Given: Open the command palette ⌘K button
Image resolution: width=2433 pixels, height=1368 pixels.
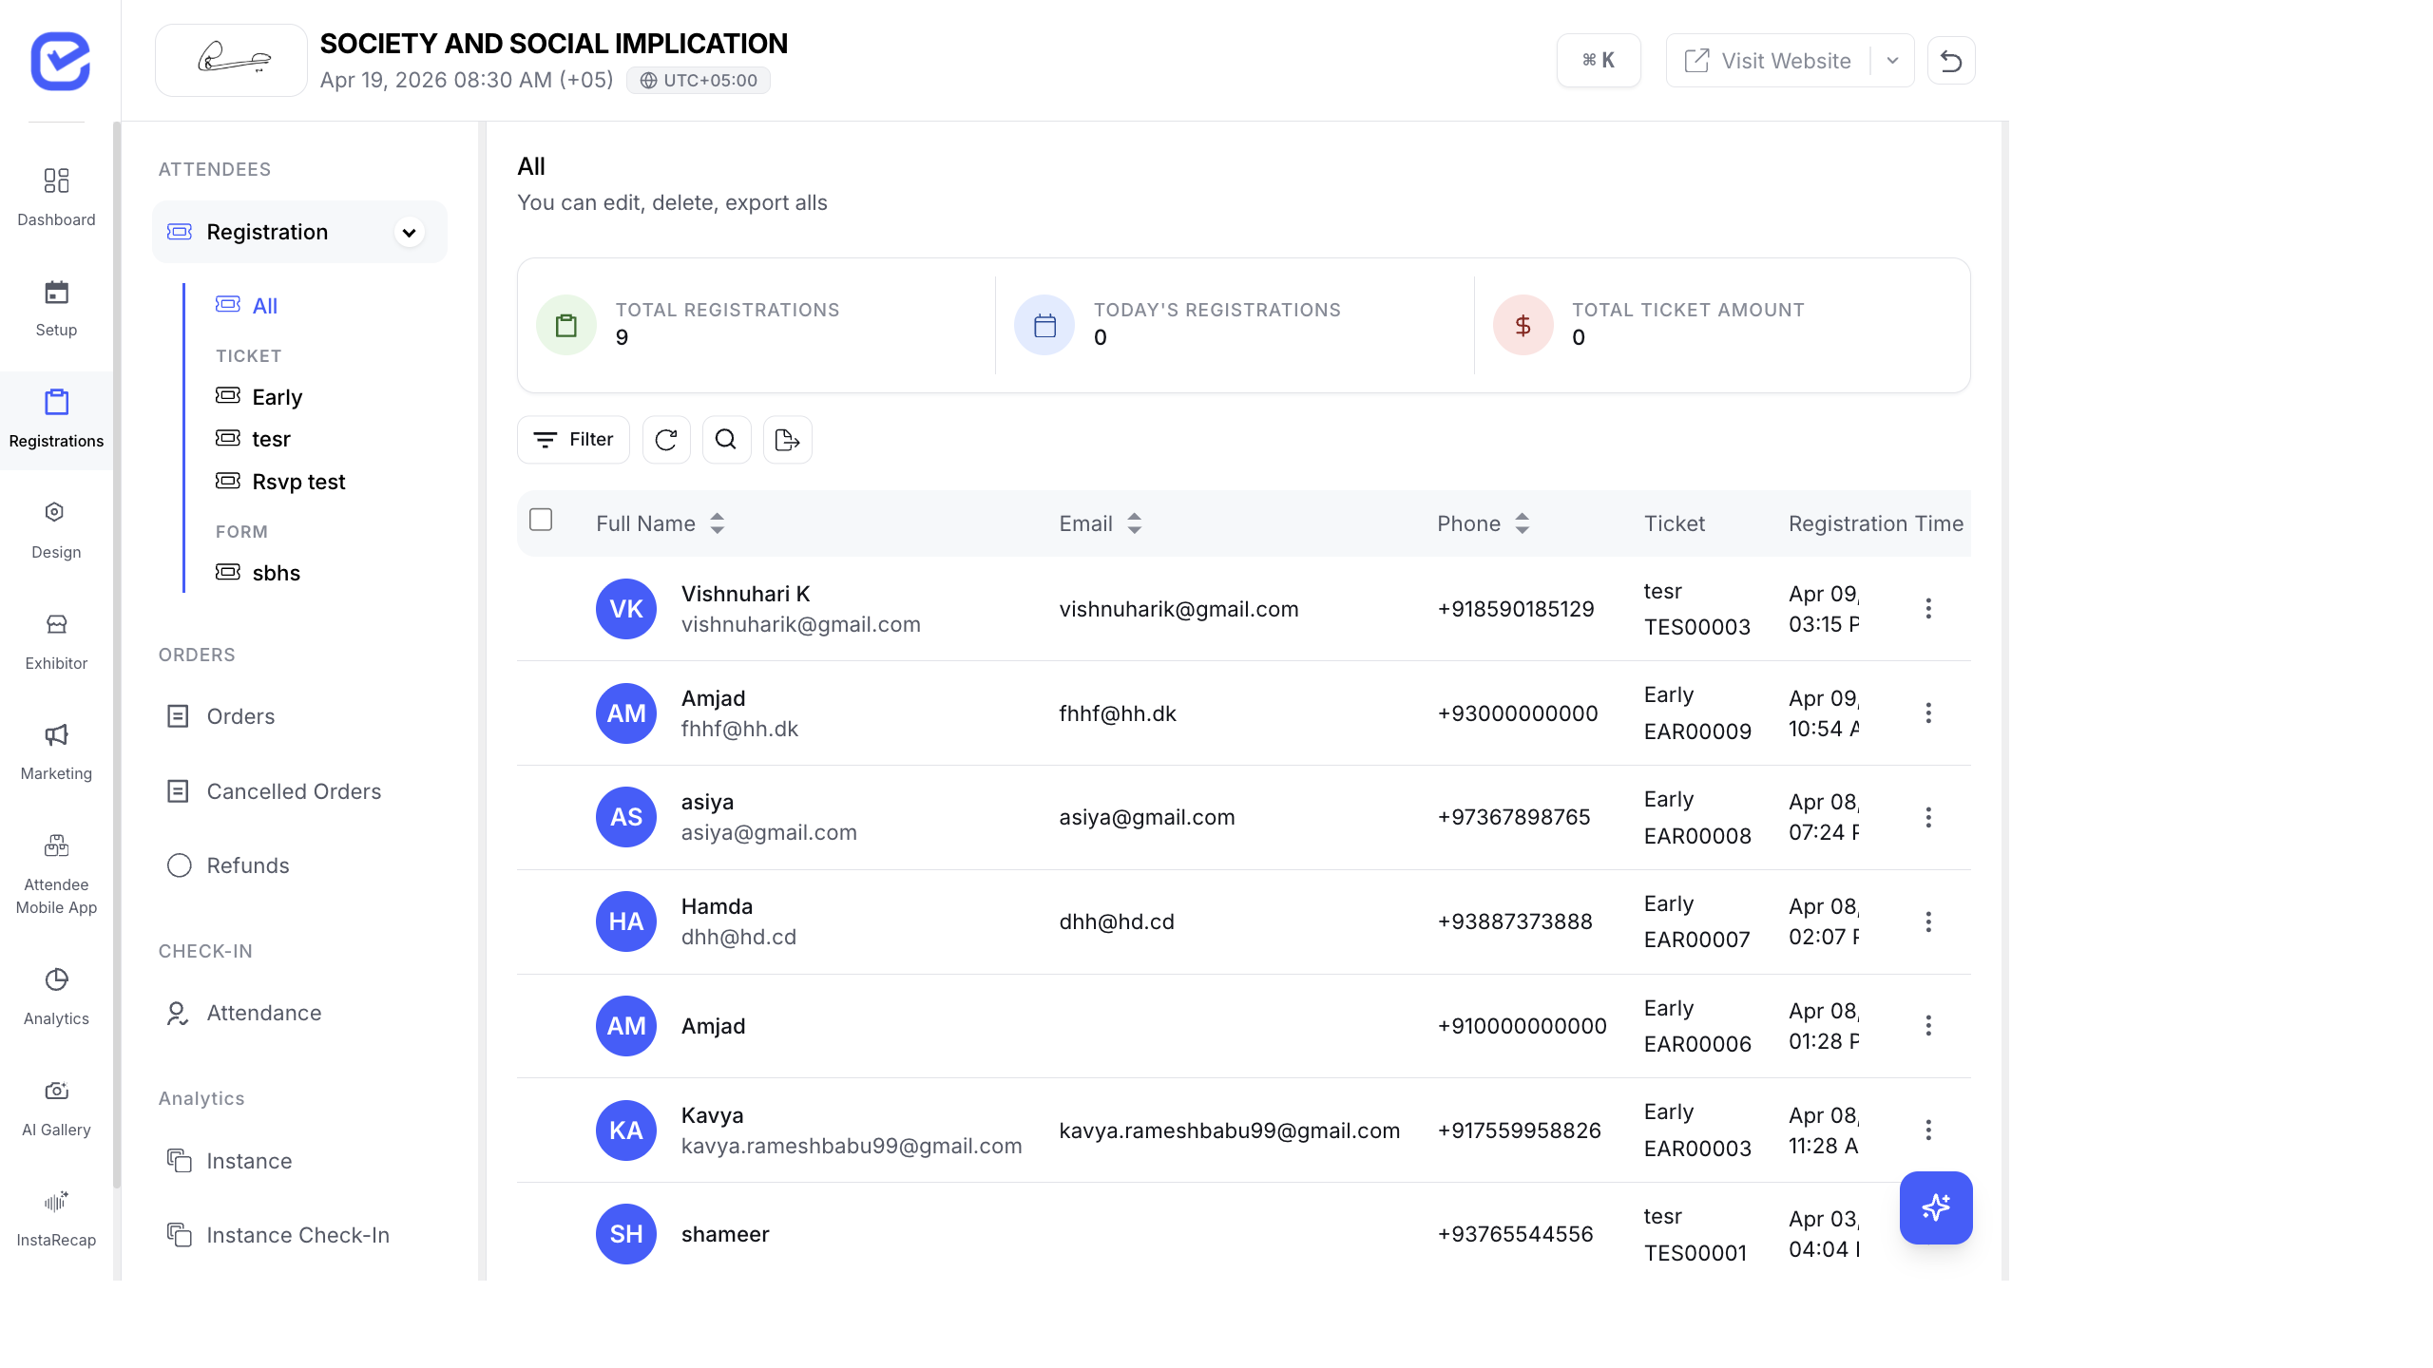Looking at the screenshot, I should pos(1599,61).
